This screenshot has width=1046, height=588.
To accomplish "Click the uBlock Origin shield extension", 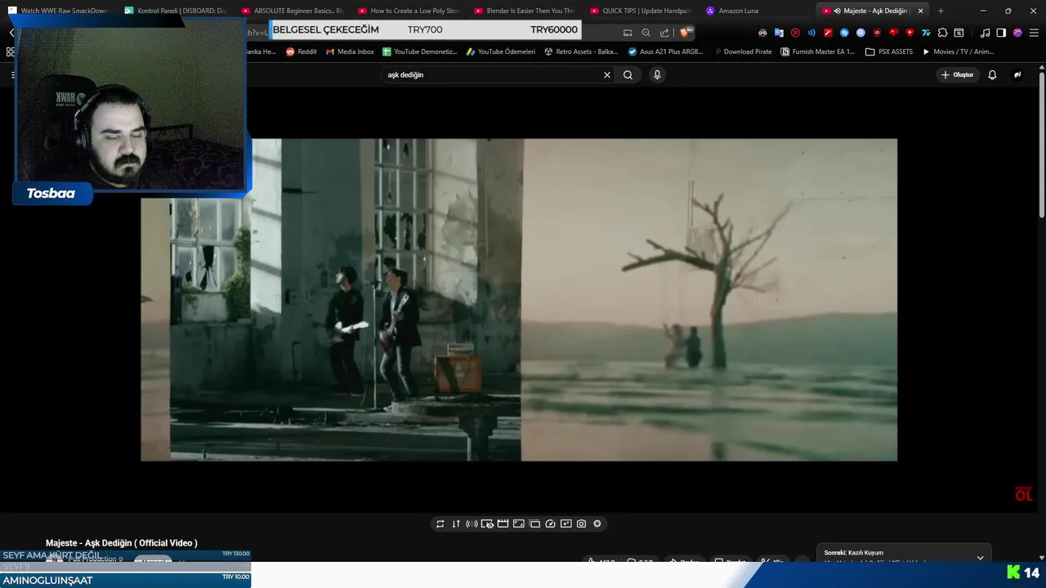I will point(877,33).
